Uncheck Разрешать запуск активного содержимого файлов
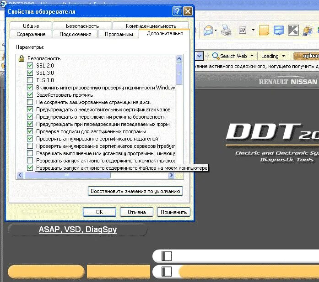Image resolution: width=319 pixels, height=282 pixels. 30,168
